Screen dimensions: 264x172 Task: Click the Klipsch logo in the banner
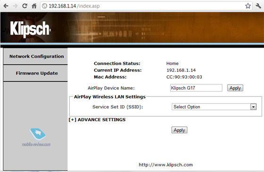(30, 29)
